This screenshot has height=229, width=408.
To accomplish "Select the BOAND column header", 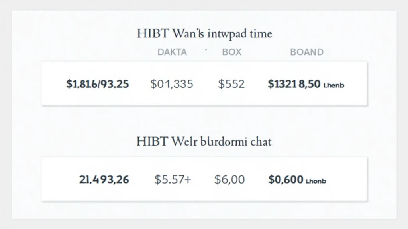I will tap(307, 52).
